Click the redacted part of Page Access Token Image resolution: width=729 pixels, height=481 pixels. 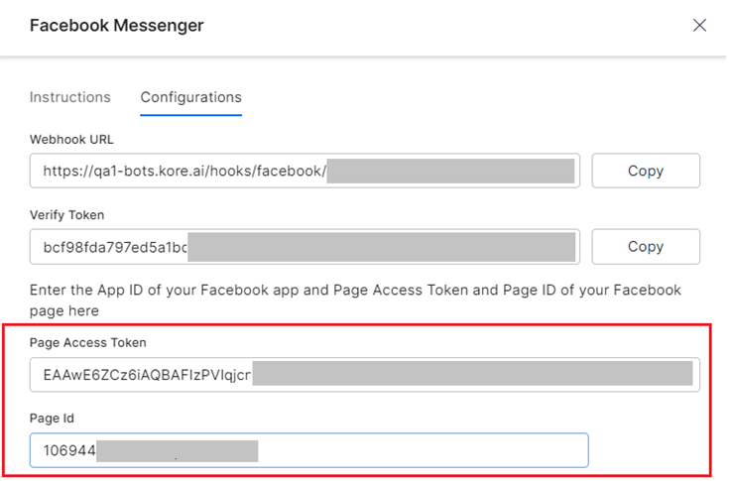[x=472, y=375]
